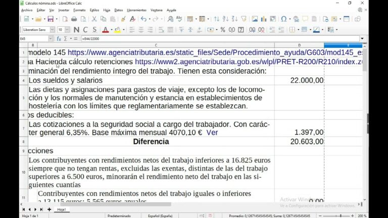
Task: Click the Format as percent icon
Action: click(223, 30)
